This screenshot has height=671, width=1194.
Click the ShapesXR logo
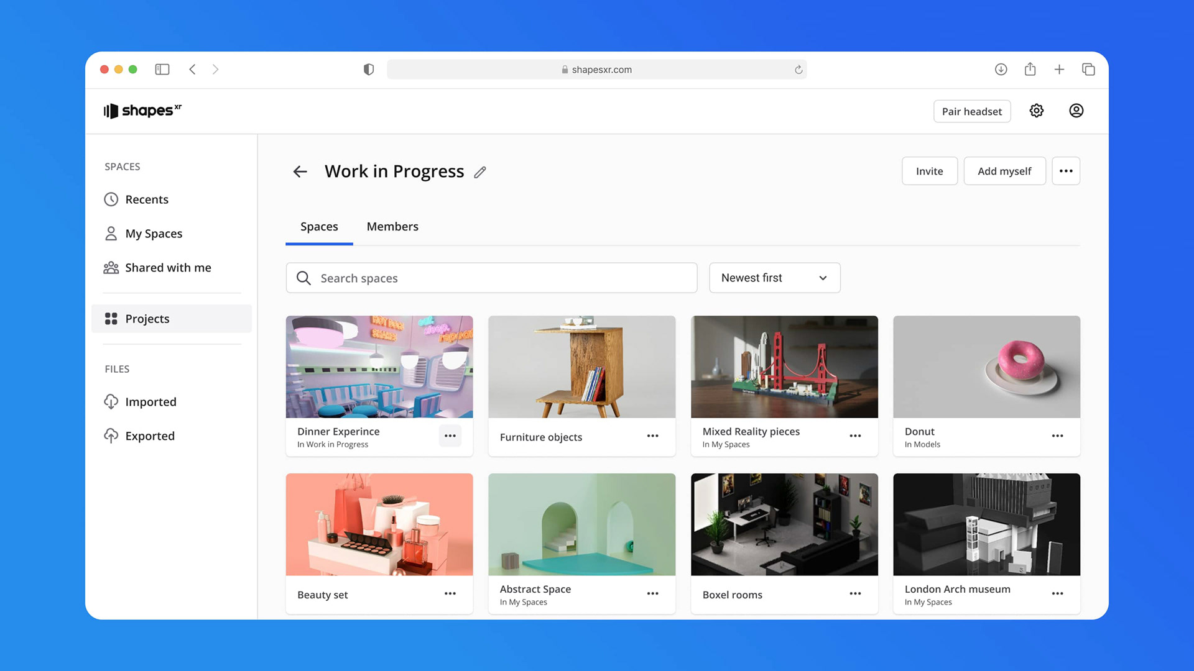click(142, 111)
